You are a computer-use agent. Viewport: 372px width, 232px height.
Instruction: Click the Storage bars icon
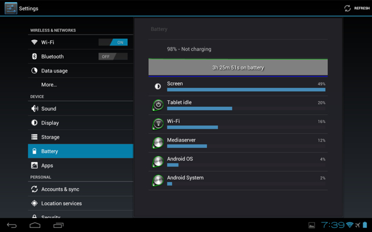pos(34,137)
